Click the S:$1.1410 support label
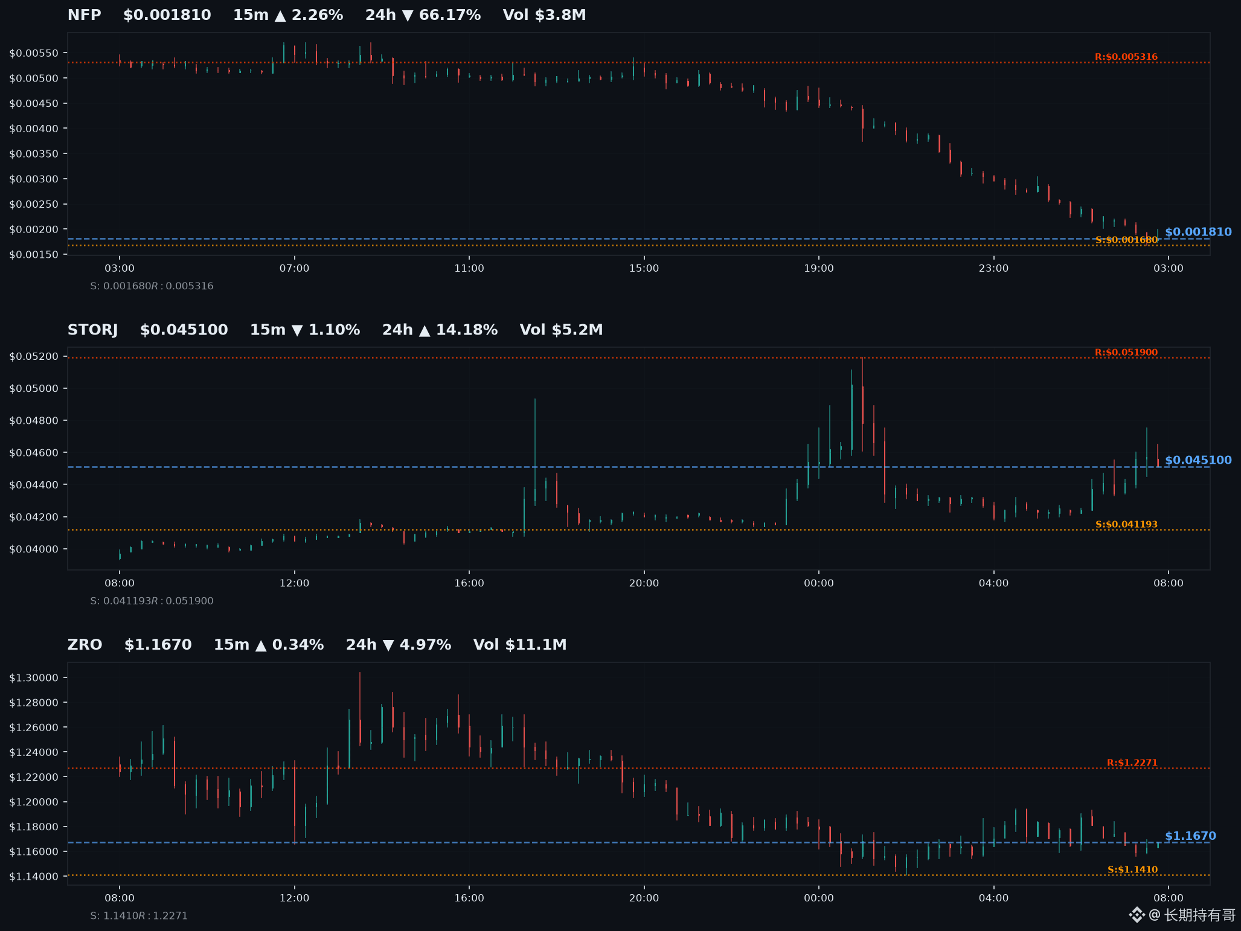Image resolution: width=1241 pixels, height=931 pixels. (1133, 870)
